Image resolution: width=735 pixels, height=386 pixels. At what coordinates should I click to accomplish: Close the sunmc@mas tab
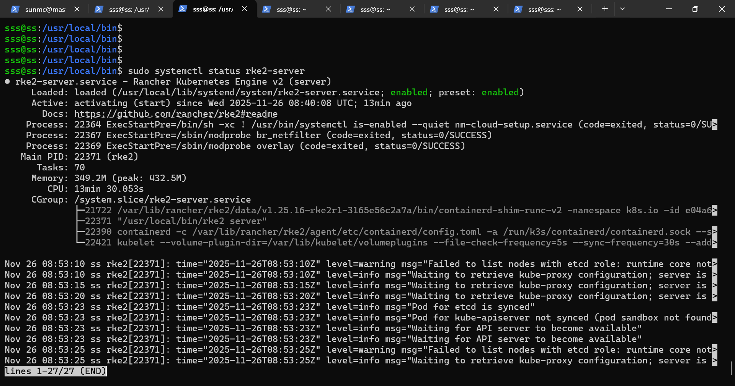[x=77, y=9]
